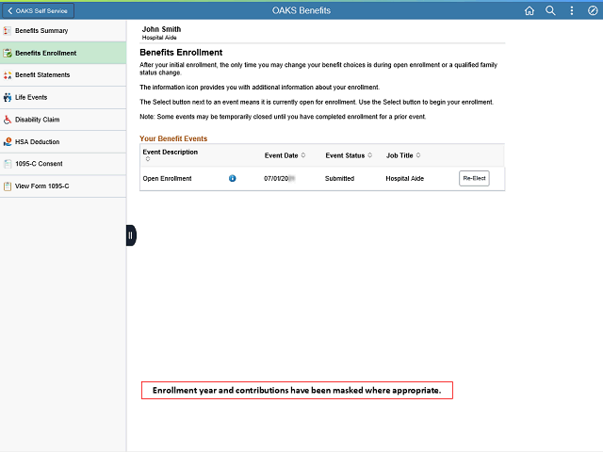Click the Your Benefit Events heading
603x452 pixels.
click(173, 138)
